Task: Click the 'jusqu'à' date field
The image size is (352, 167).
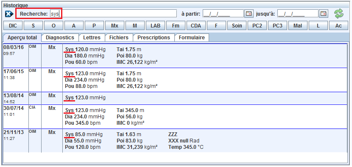Action: 298,14
